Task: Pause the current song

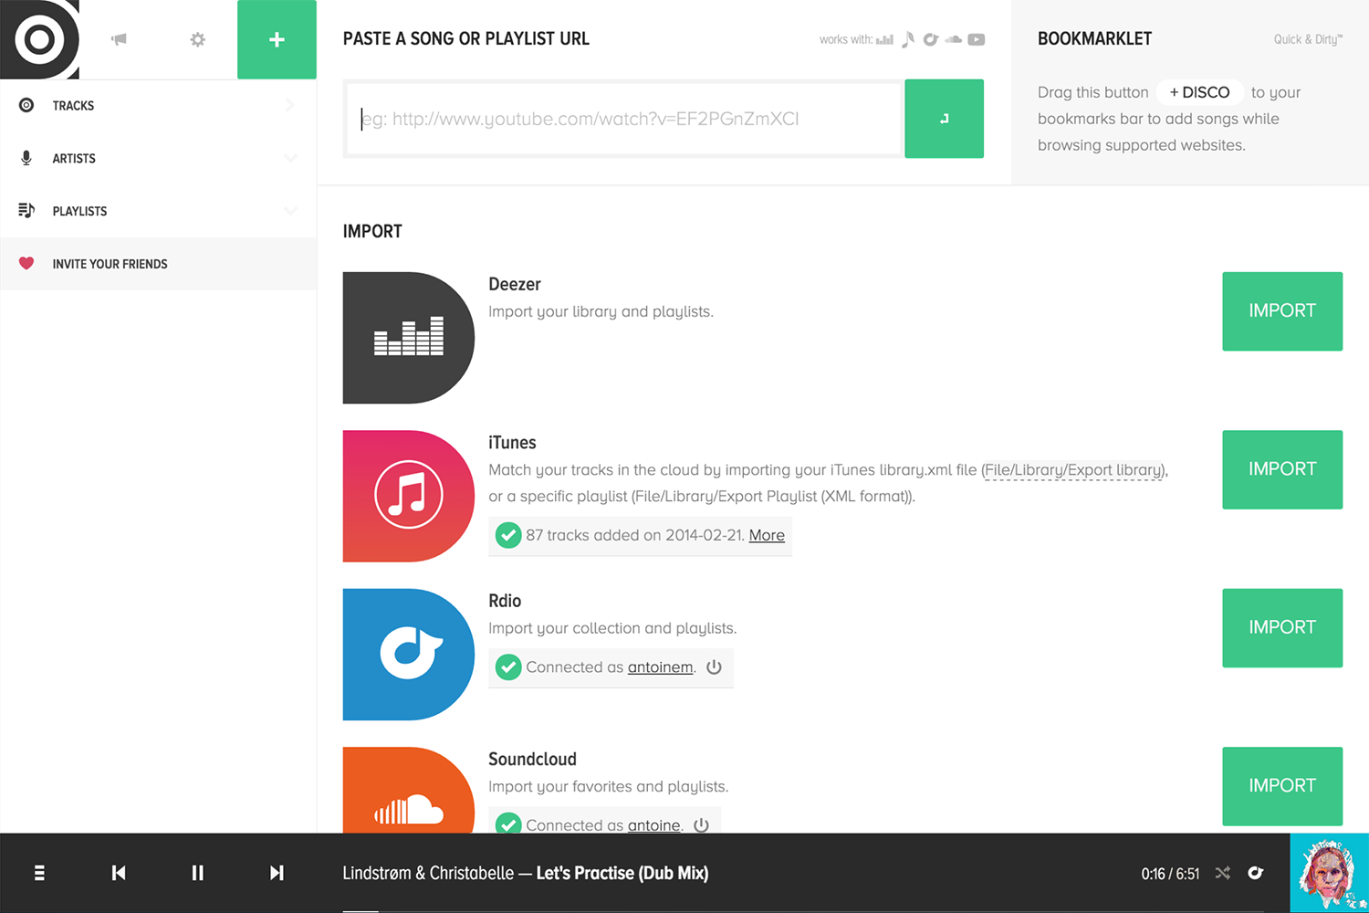Action: [x=197, y=873]
